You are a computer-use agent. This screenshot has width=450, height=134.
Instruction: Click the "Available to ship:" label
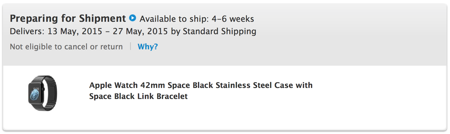click(x=174, y=19)
